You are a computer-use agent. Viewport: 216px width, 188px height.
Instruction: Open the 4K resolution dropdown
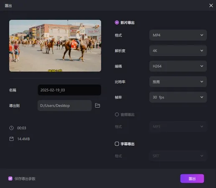178,51
